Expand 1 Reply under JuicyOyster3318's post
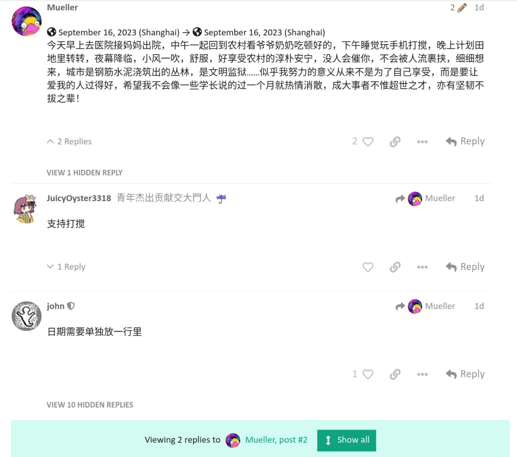 coord(66,267)
